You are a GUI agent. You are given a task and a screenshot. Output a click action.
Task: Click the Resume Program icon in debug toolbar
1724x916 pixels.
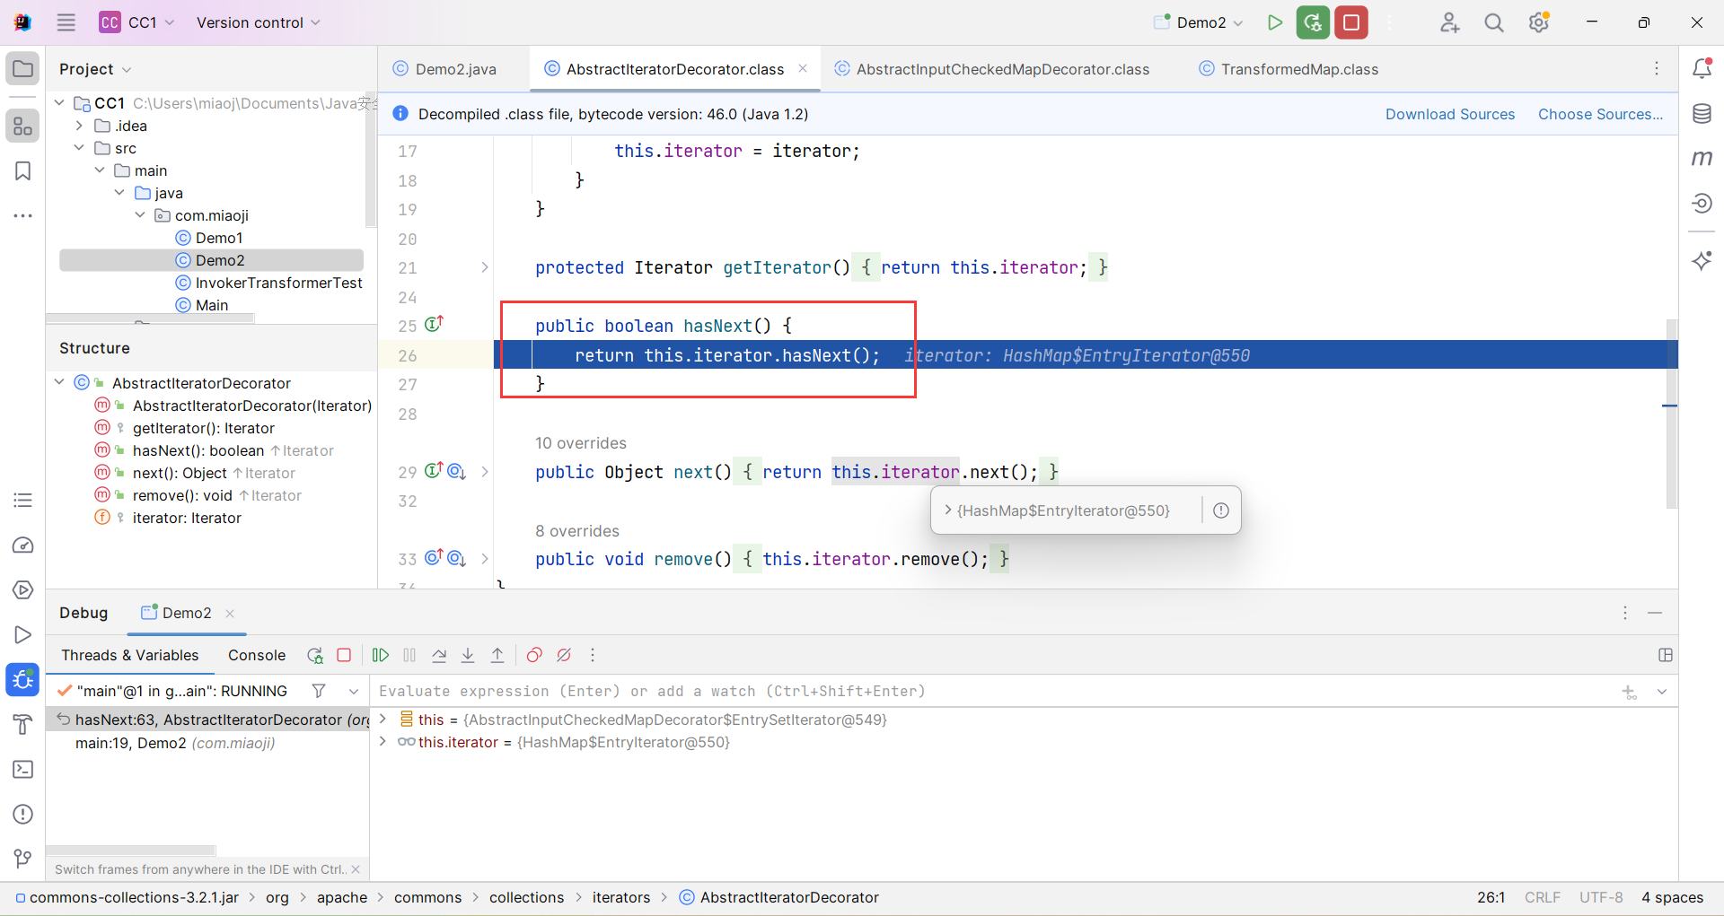(381, 655)
